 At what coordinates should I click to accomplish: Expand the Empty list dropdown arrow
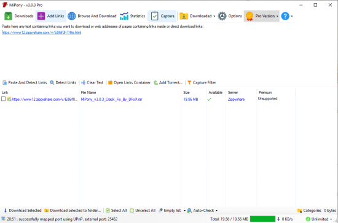point(185,211)
